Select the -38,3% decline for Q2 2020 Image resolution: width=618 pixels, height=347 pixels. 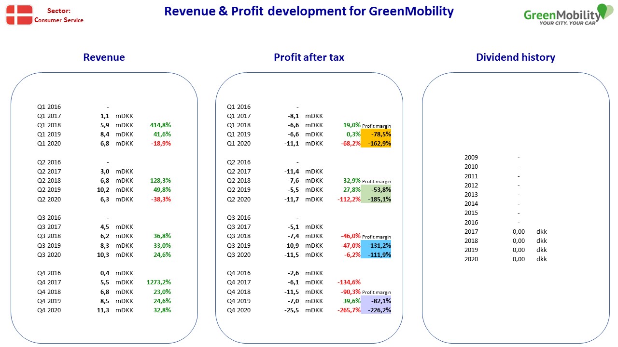(161, 200)
